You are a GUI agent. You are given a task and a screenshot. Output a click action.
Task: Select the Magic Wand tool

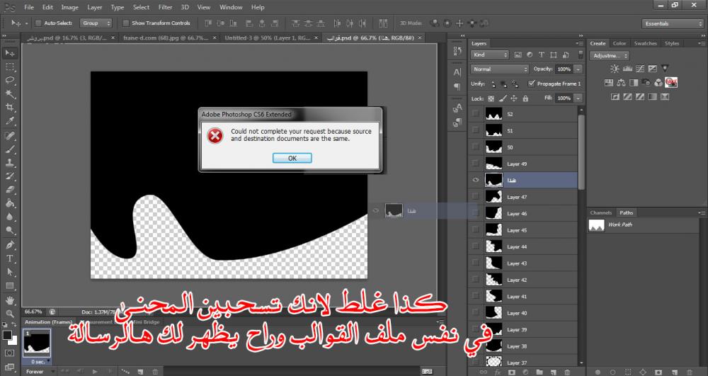(10, 93)
